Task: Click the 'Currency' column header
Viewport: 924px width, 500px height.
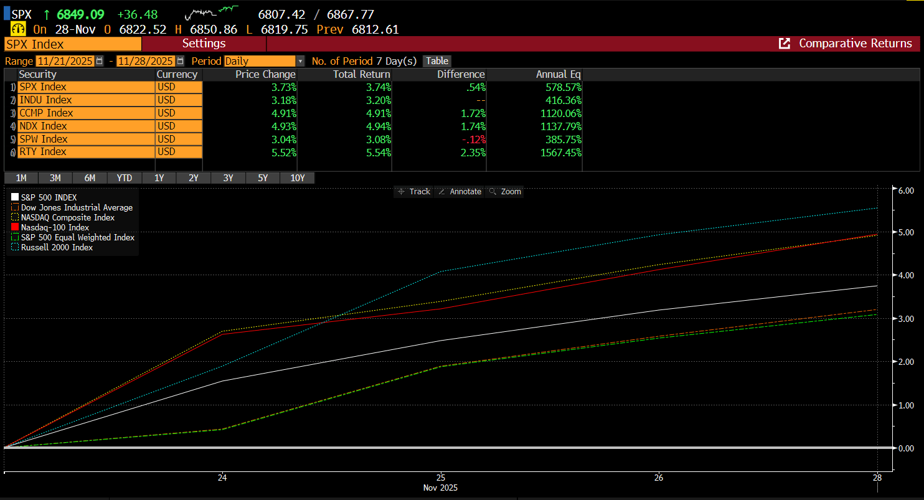Action: (177, 74)
